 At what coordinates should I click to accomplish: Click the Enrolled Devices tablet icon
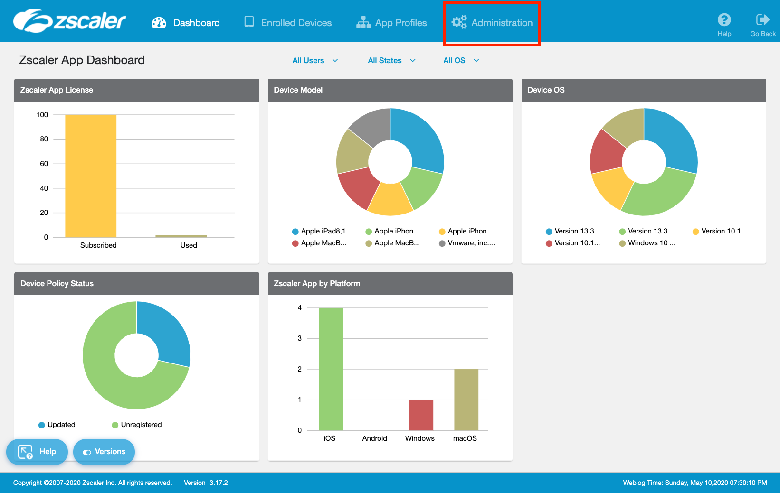[x=249, y=22]
